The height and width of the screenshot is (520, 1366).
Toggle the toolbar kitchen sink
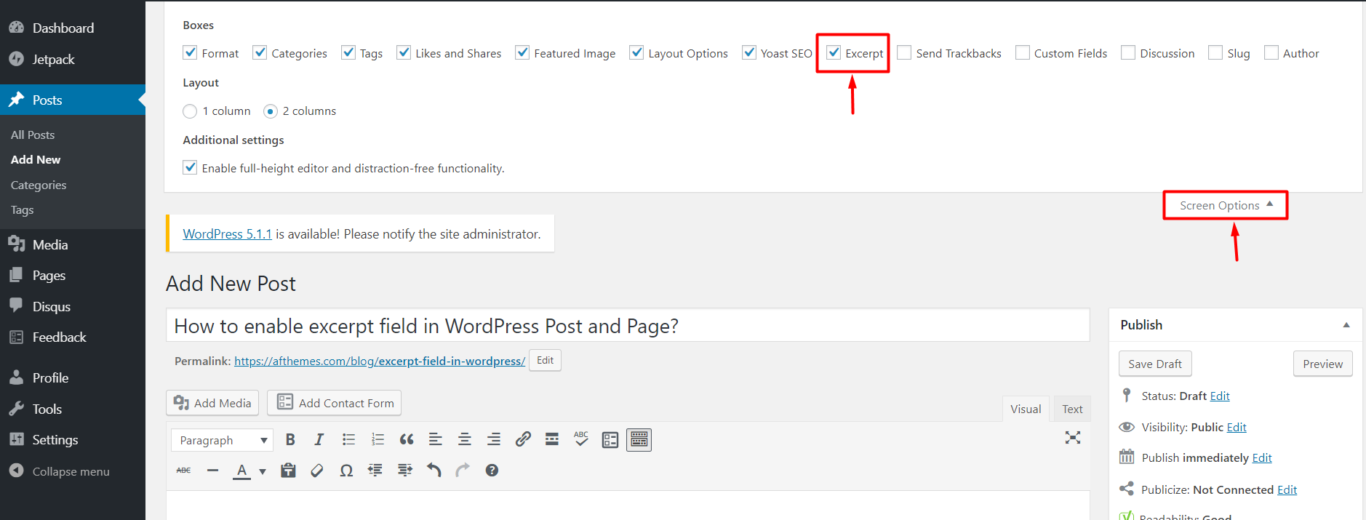[x=639, y=439]
